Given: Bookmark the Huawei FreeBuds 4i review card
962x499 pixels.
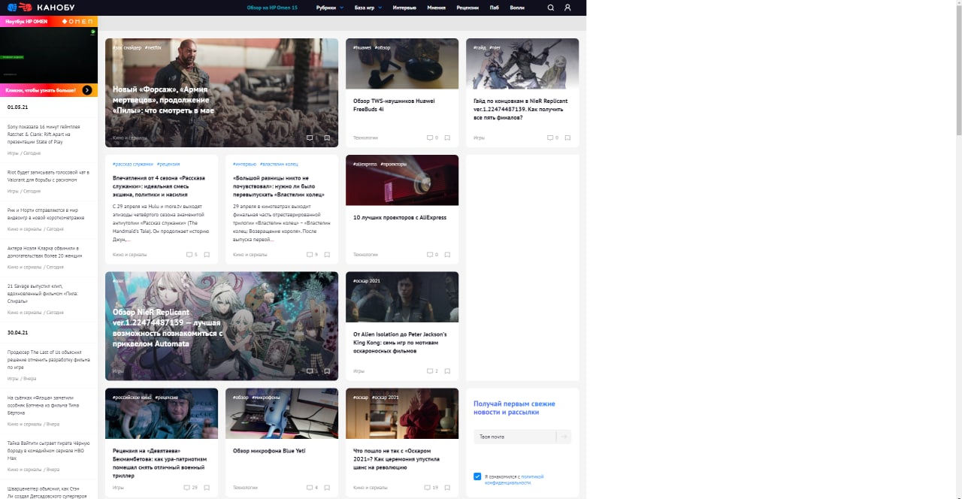Looking at the screenshot, I should pos(447,138).
